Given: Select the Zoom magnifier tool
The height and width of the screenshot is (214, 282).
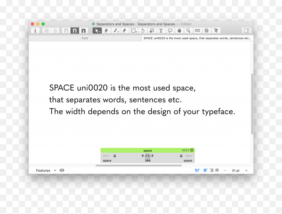Looking at the screenshot, I should click(188, 31).
